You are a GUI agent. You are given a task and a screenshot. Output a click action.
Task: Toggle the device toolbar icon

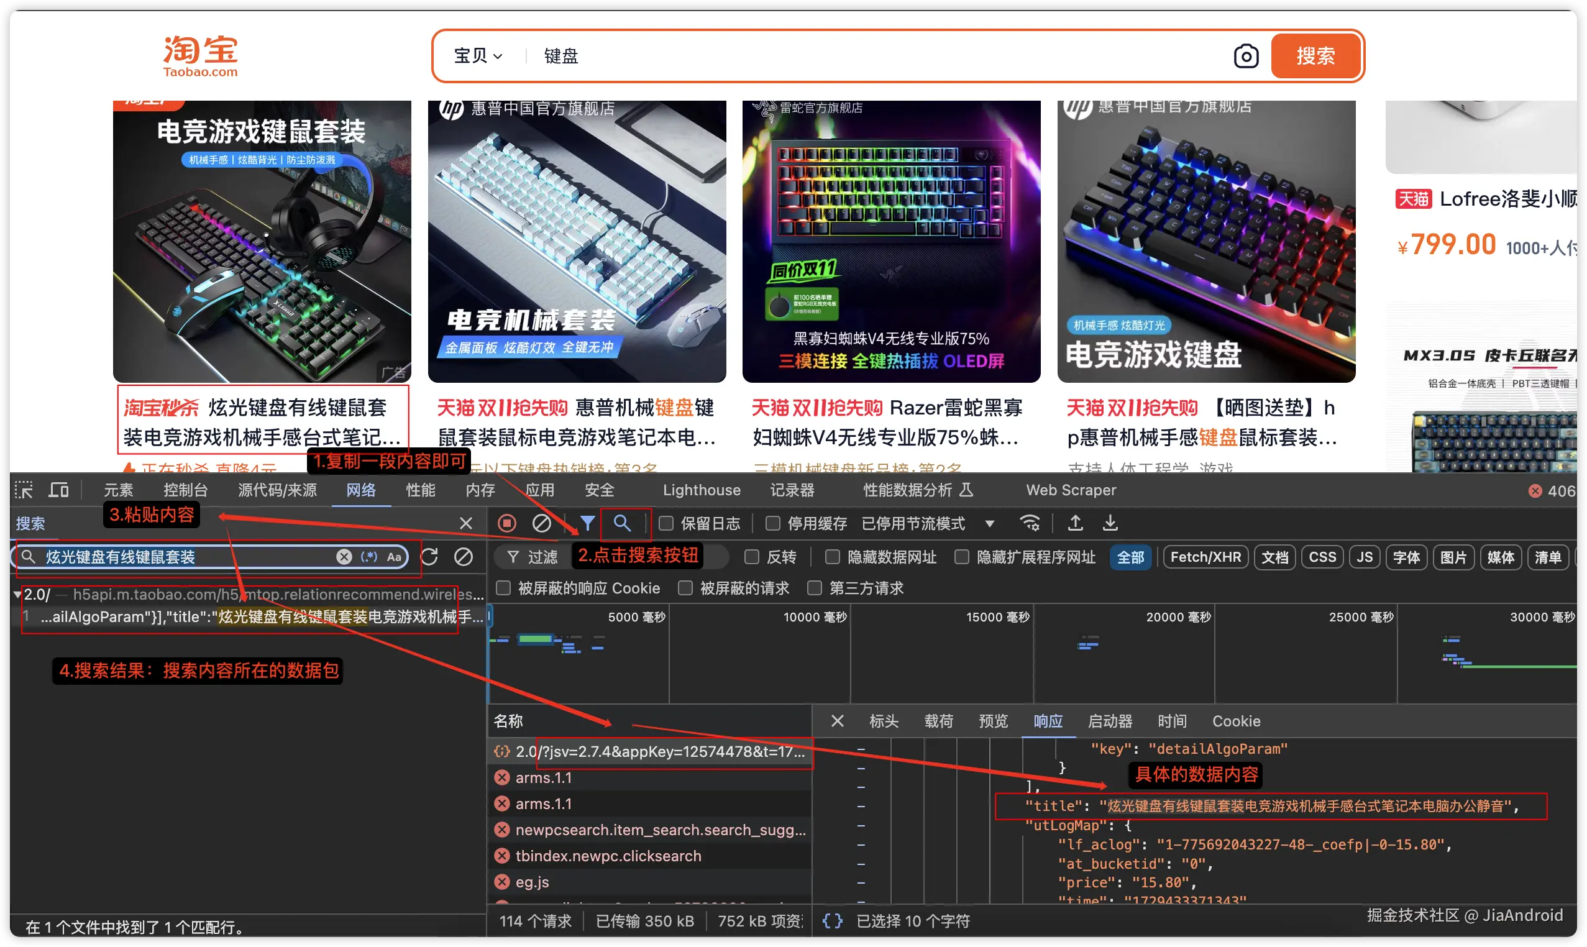58,490
